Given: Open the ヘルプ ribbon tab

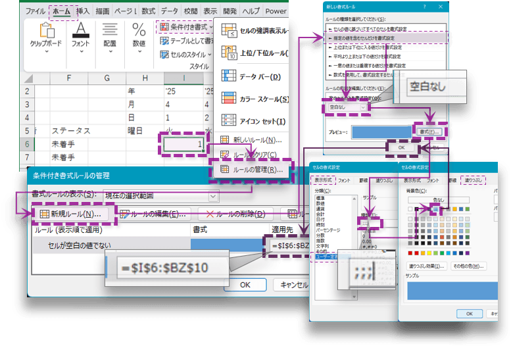Looking at the screenshot, I should pos(251,11).
